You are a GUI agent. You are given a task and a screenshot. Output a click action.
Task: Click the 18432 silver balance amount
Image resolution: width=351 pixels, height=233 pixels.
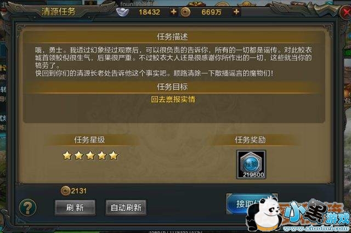coord(149,12)
